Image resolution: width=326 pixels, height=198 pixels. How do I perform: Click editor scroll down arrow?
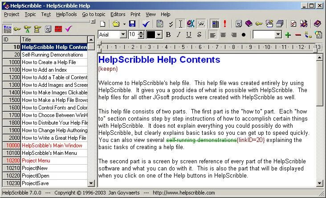320,183
